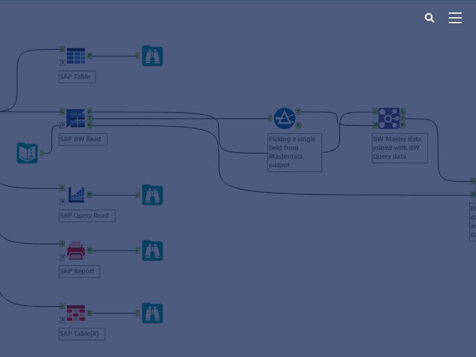476x357 pixels.
Task: Click 'BW Master data joined' annotation
Action: point(399,148)
